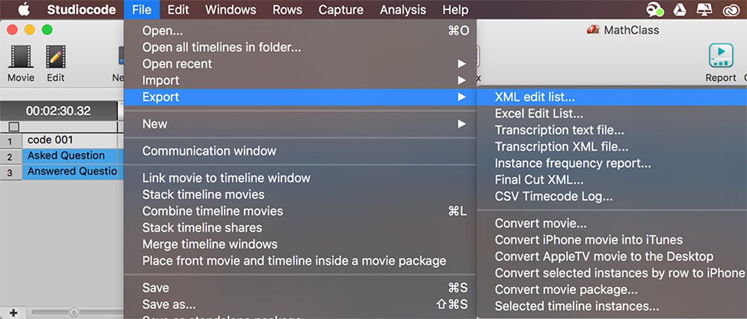747x319 pixels.
Task: Open the Edit menu in menu bar
Action: pos(178,9)
